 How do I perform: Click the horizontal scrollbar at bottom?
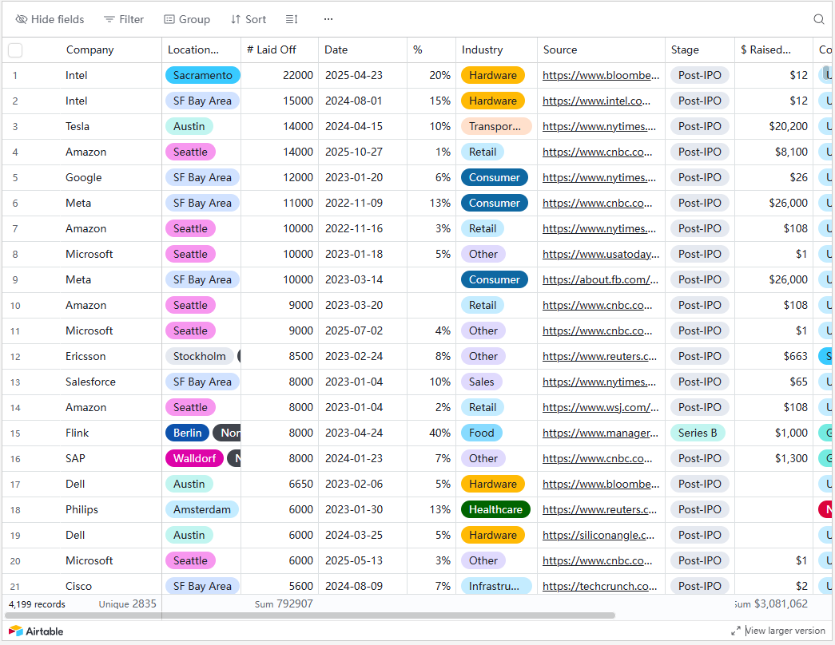coord(310,615)
